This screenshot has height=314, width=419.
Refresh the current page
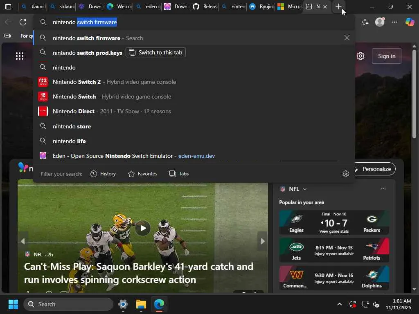[23, 22]
